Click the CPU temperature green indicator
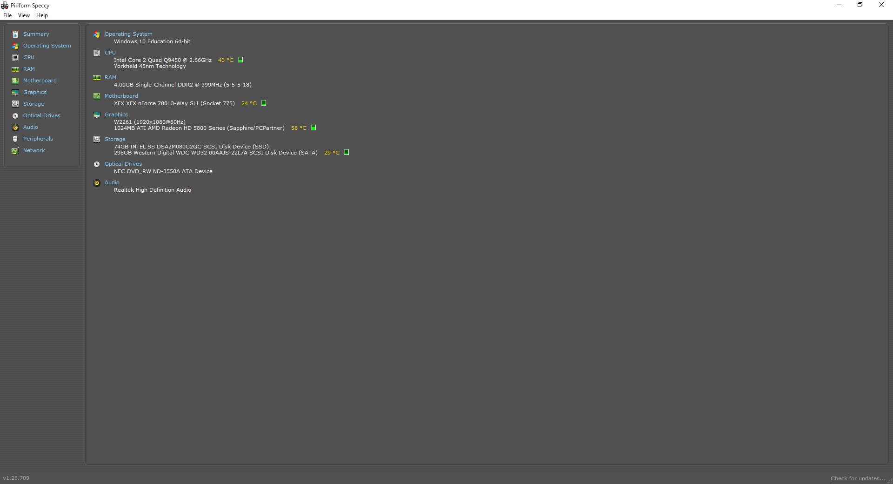The height and width of the screenshot is (484, 893). 240,60
